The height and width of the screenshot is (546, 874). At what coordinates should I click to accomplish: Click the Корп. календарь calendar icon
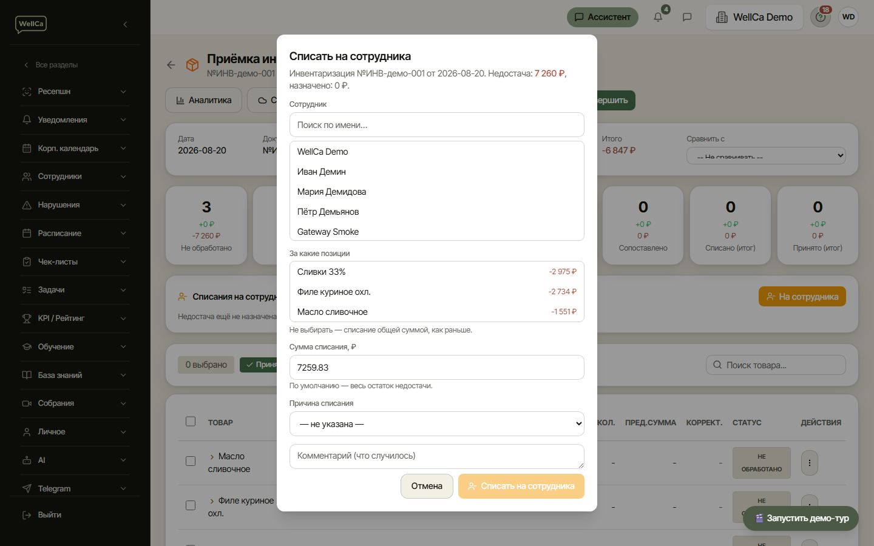[27, 149]
